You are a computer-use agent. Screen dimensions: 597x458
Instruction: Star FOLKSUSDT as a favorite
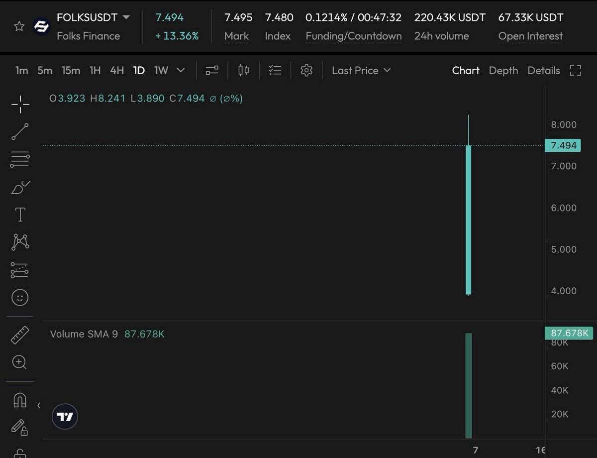pos(19,26)
